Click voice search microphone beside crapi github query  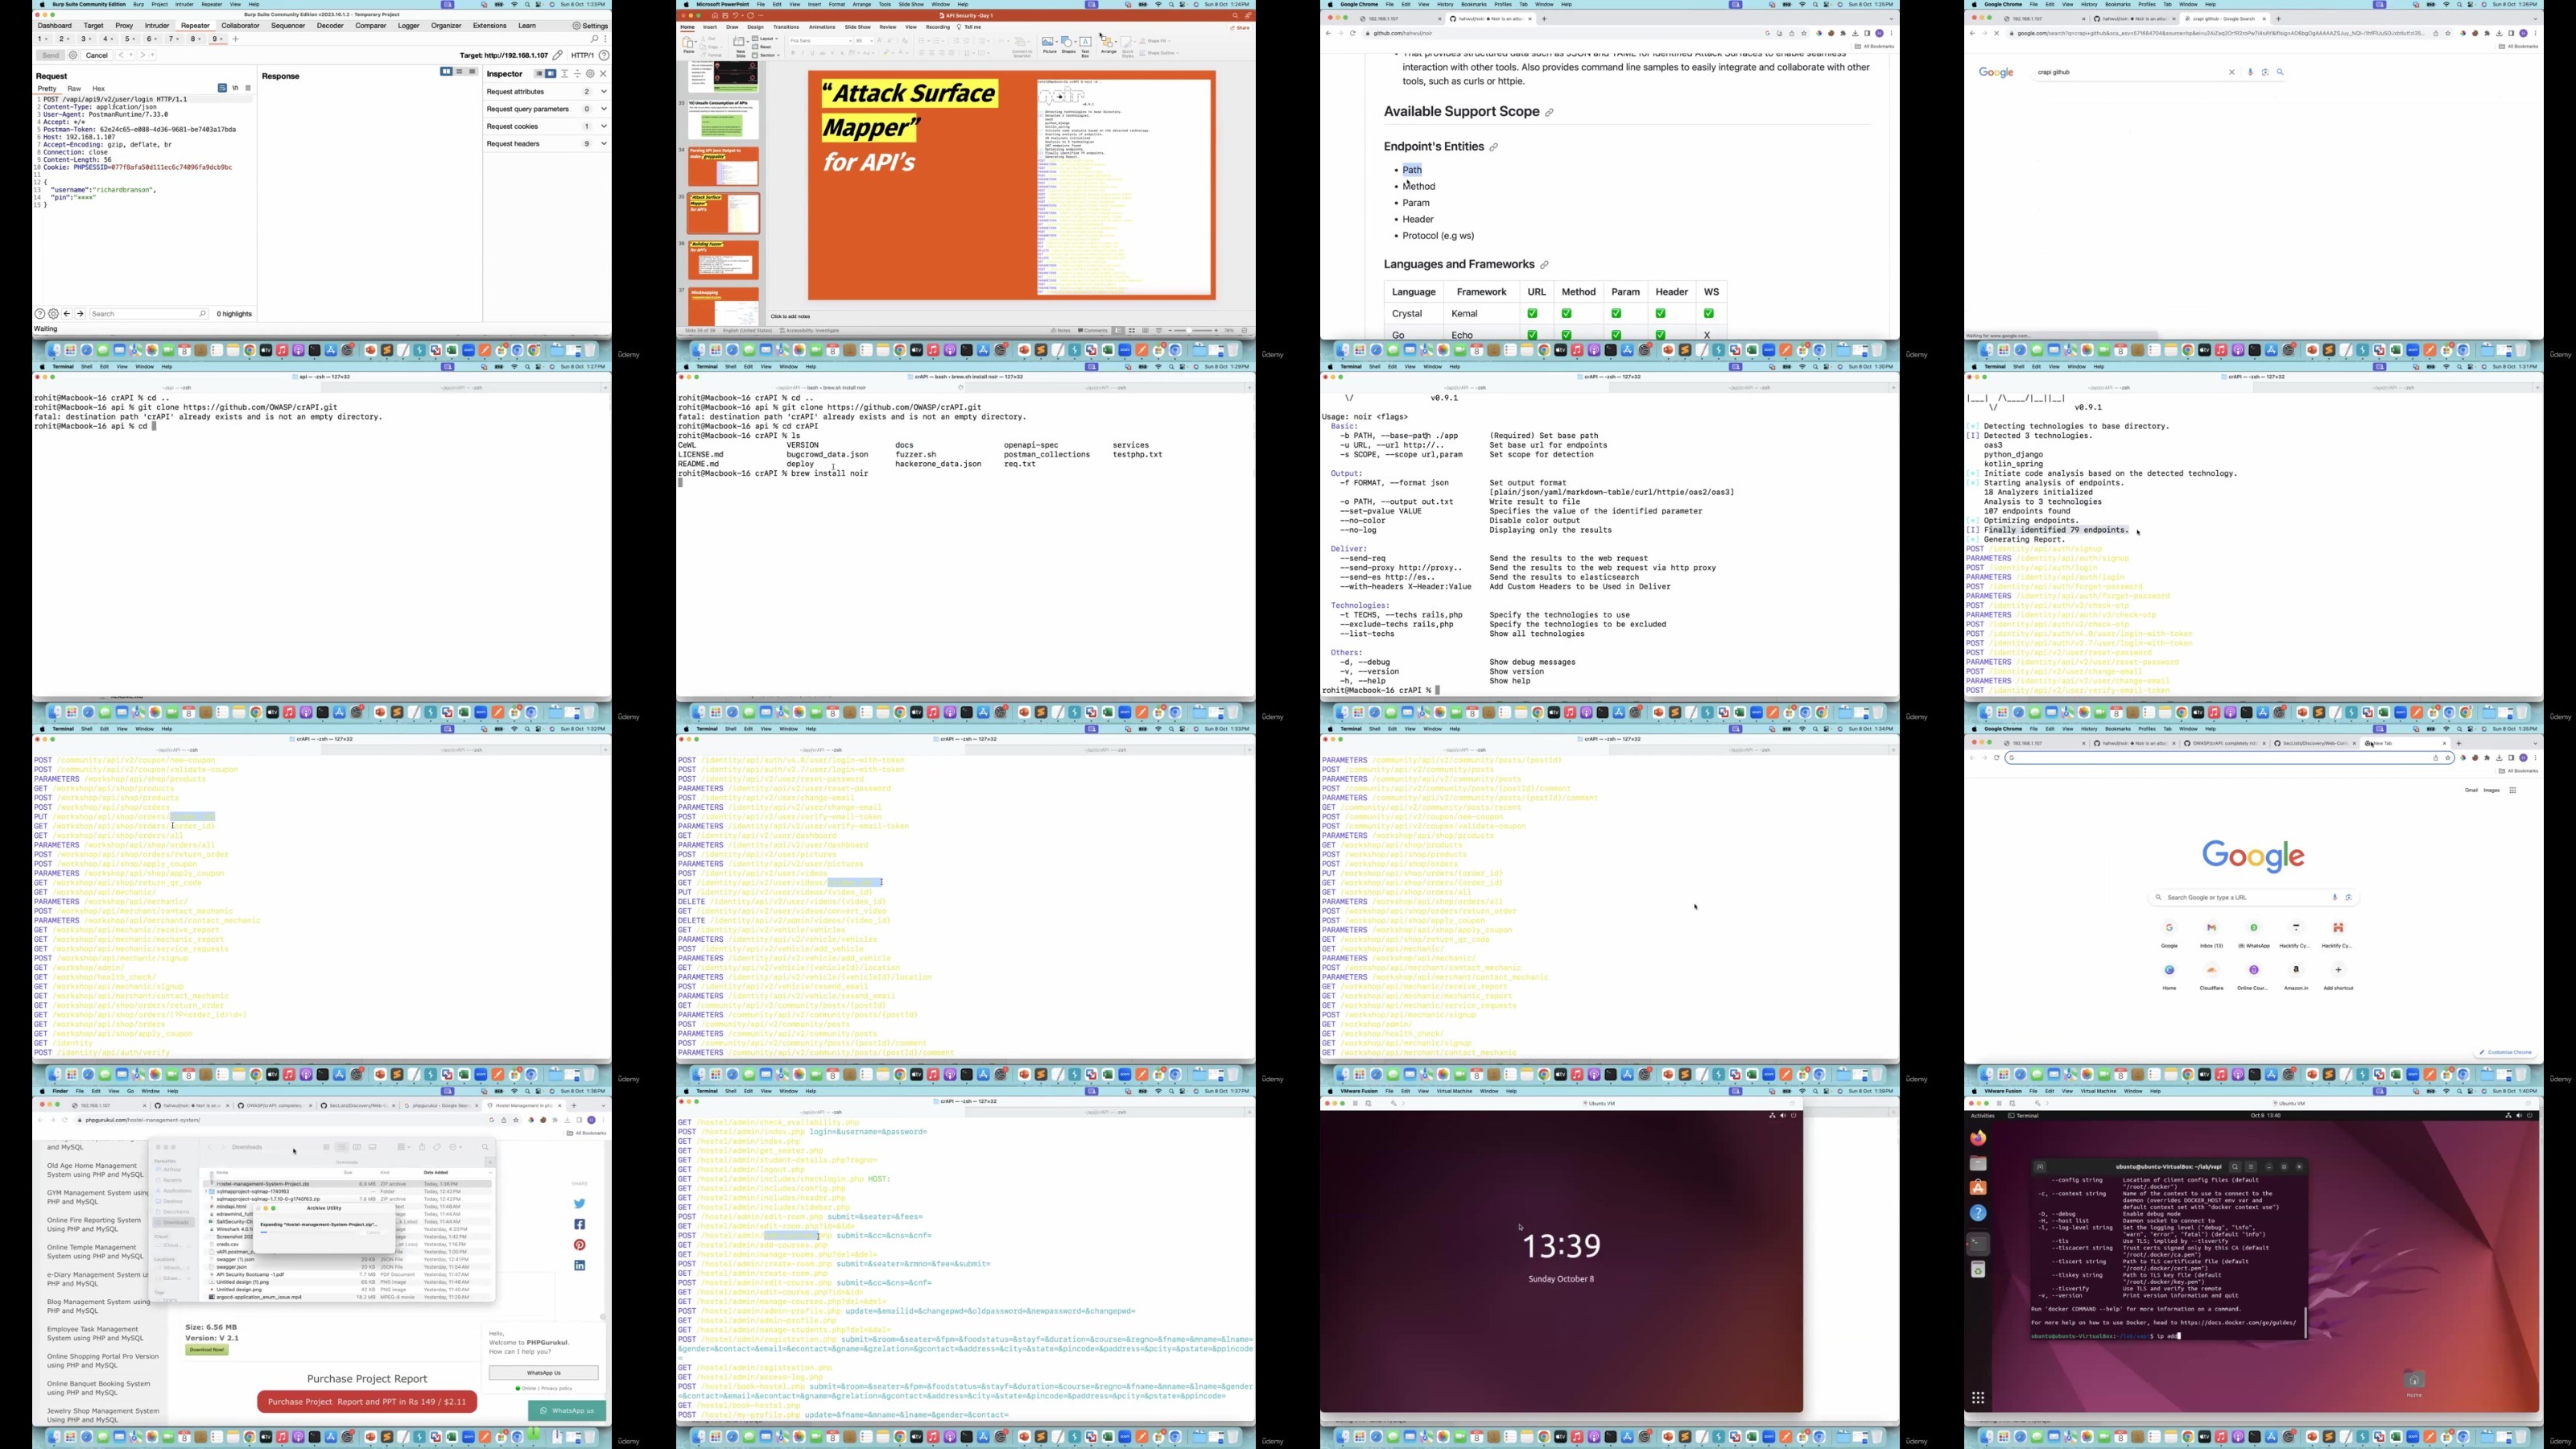coord(2250,72)
